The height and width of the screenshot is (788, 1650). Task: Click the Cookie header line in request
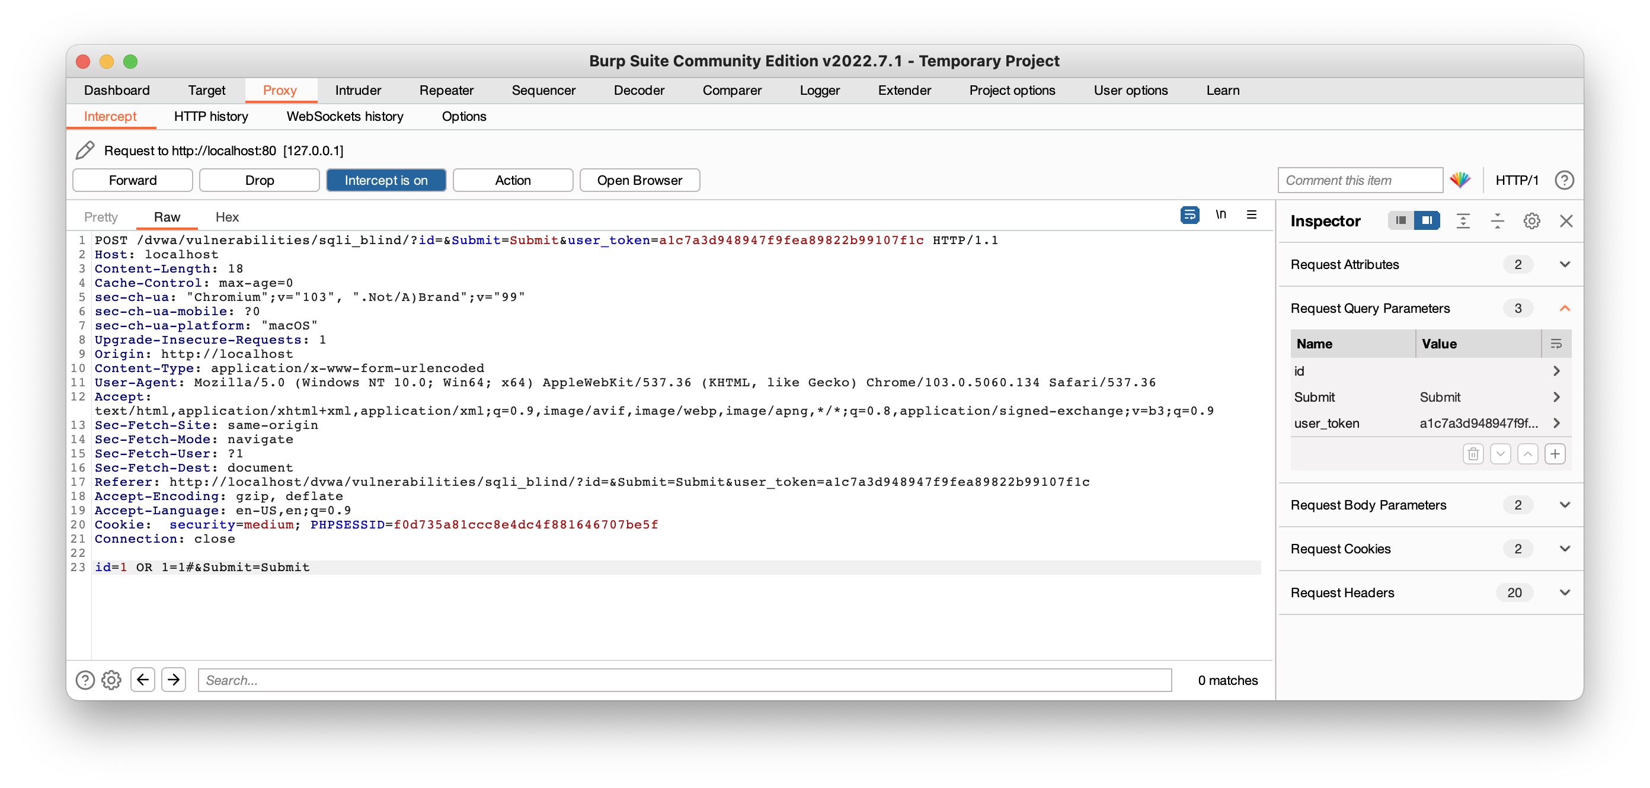(x=376, y=525)
